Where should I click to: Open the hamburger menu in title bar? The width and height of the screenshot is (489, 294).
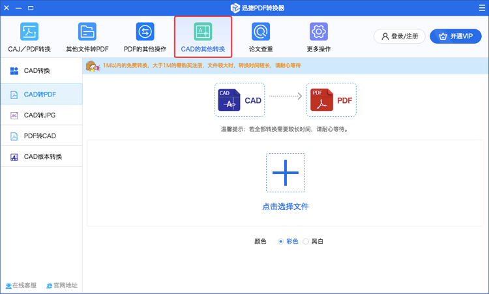coord(482,8)
